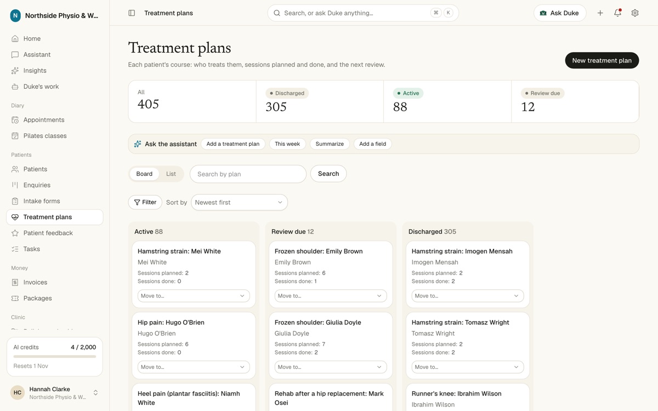The image size is (658, 411).
Task: Open Move to dropdown for Hugo O'Brien
Action: [x=194, y=367]
